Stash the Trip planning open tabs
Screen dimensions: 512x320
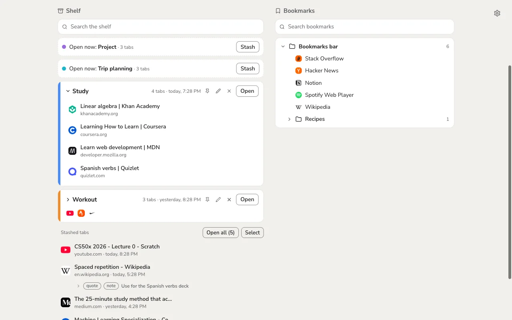(x=248, y=68)
